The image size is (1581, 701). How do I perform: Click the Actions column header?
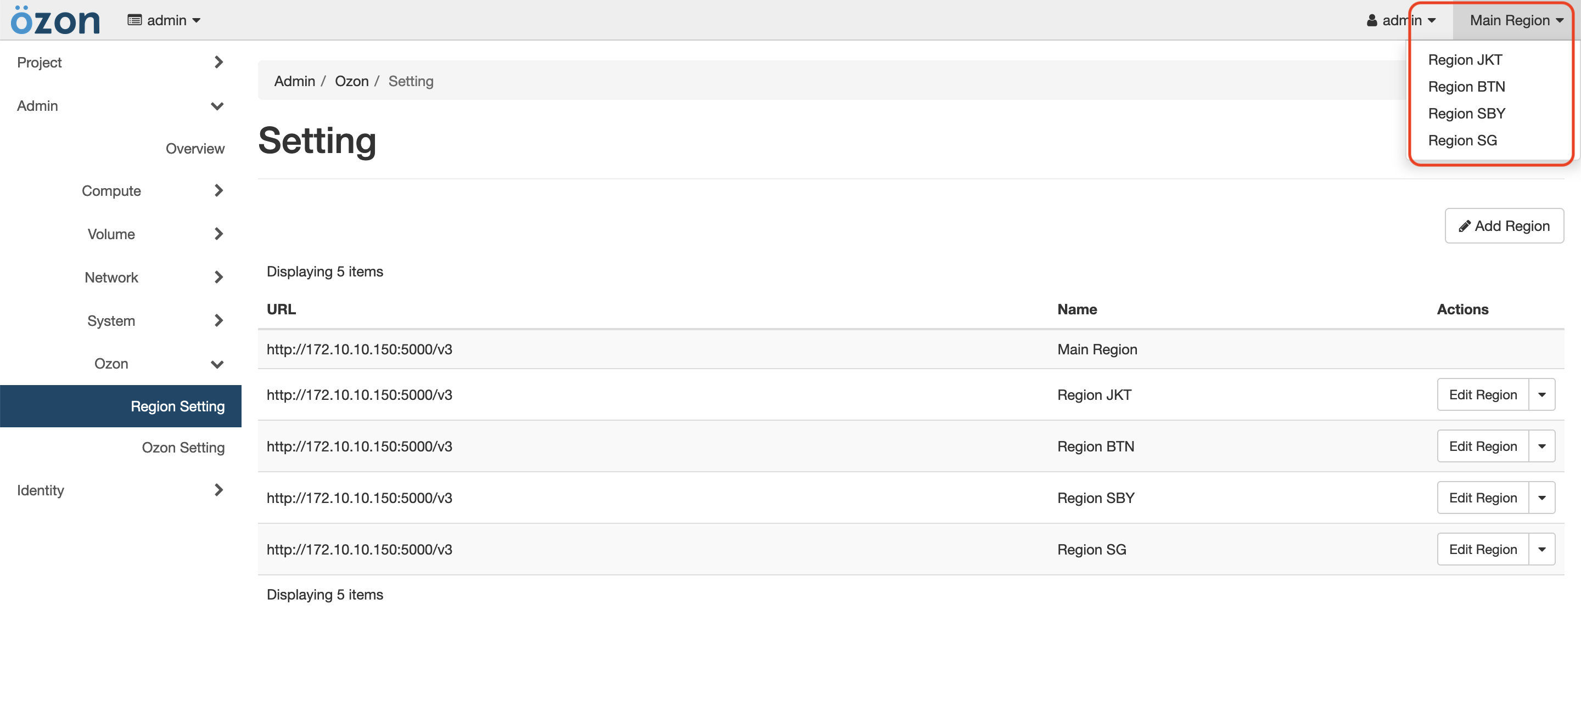[1462, 309]
